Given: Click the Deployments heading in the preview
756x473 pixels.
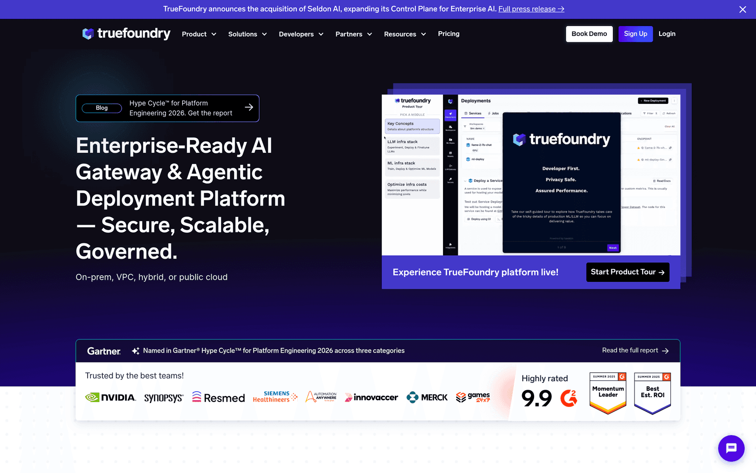Looking at the screenshot, I should tap(476, 101).
